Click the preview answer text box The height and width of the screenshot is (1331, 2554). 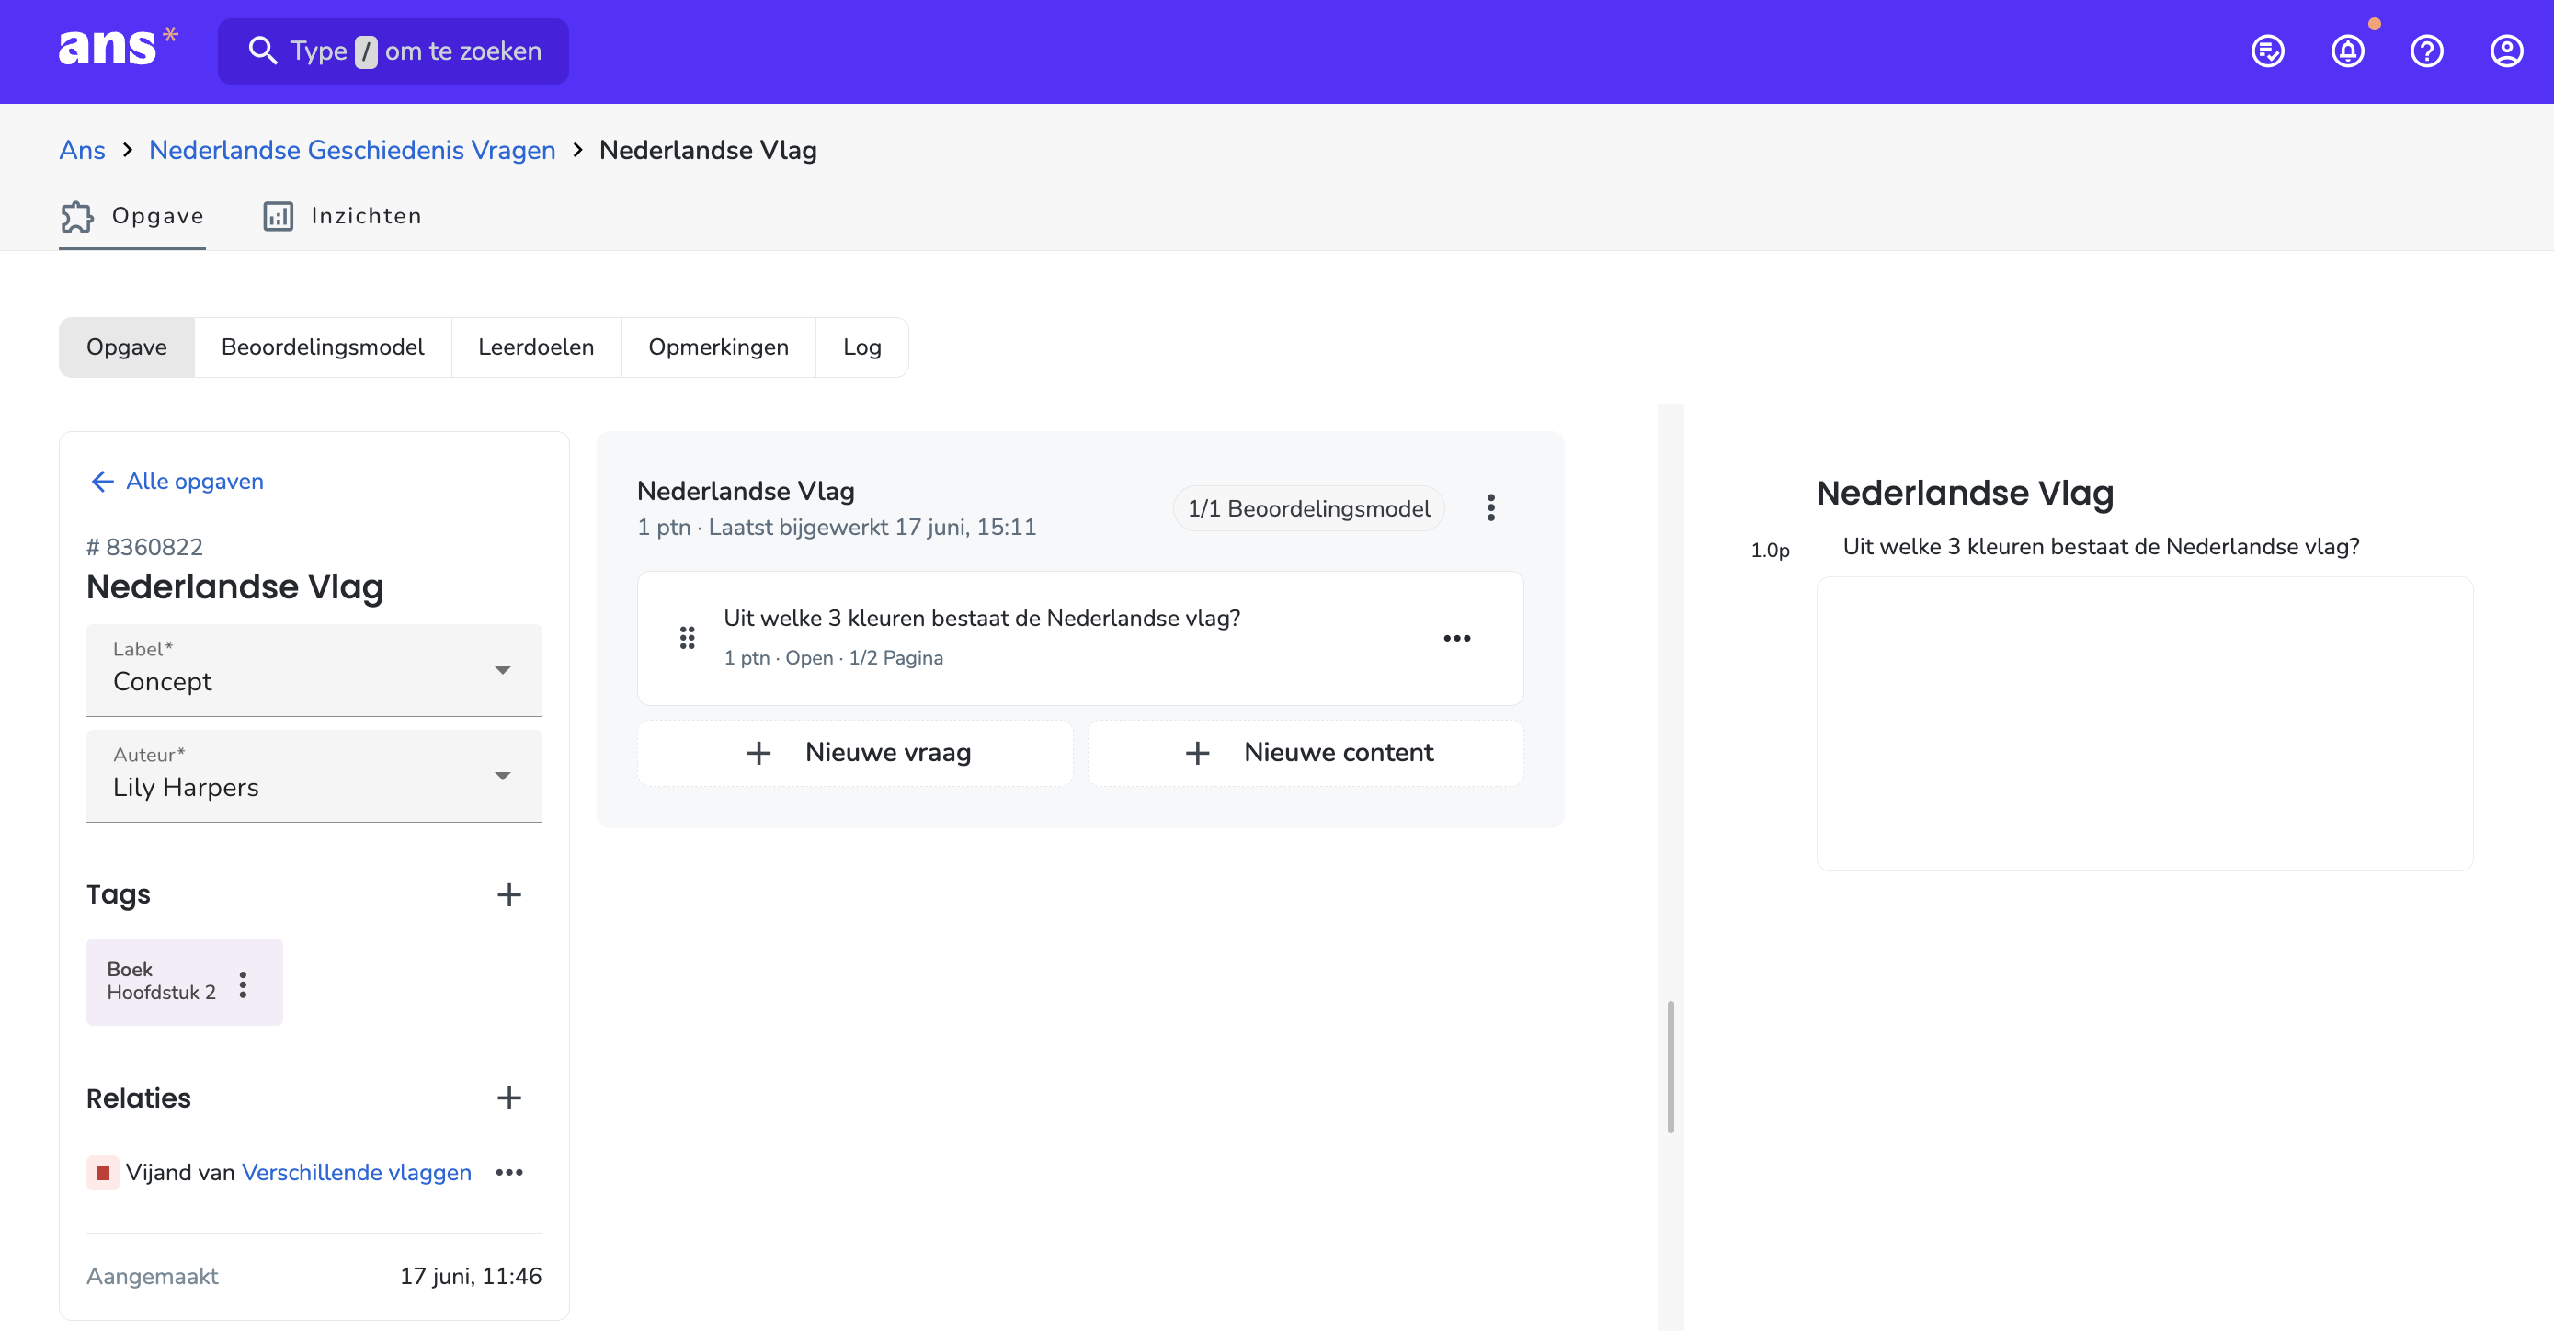pos(2145,723)
